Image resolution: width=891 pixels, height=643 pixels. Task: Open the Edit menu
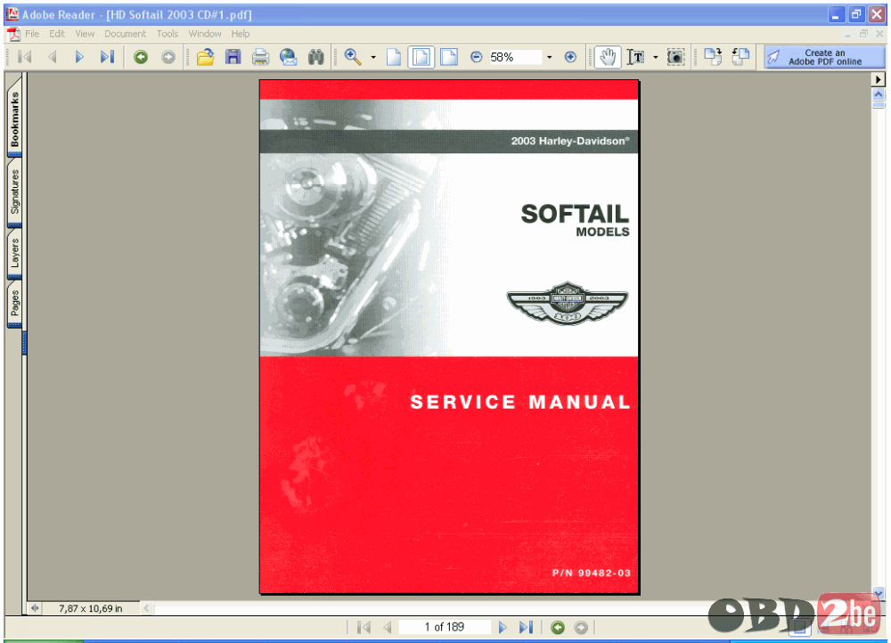(x=57, y=34)
